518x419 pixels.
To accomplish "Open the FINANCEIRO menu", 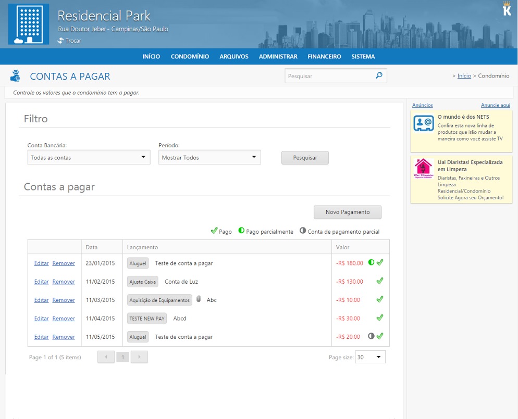I will point(324,57).
